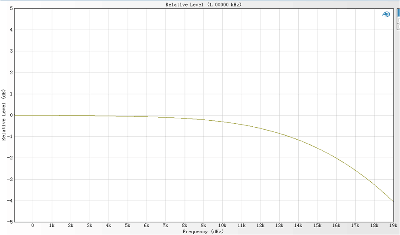Click the −2 tick label on the level axis

click(9, 158)
